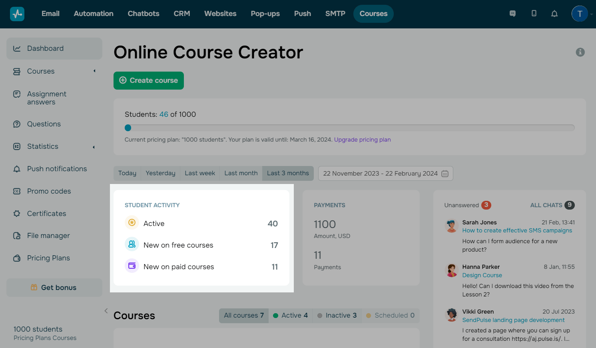This screenshot has width=596, height=348.
Task: Filter the course list by Active
Action: tap(290, 316)
